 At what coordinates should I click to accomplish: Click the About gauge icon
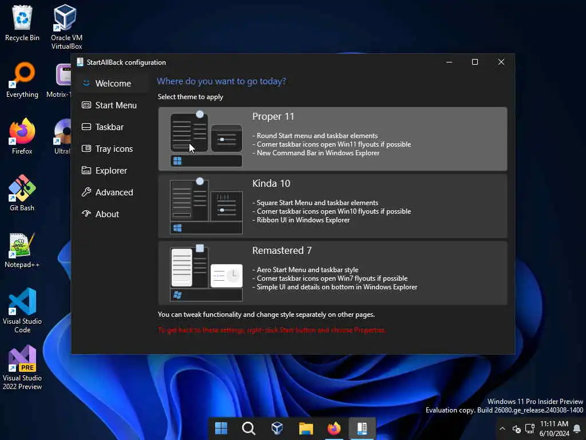point(86,214)
